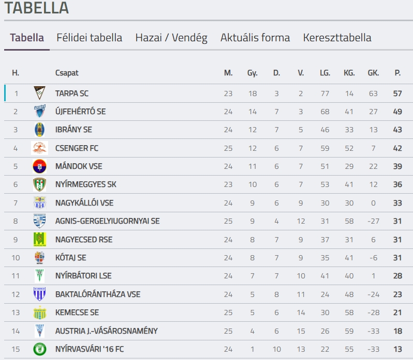
Task: Click the Nyírmeggyes SK shield logo
Action: tap(39, 184)
